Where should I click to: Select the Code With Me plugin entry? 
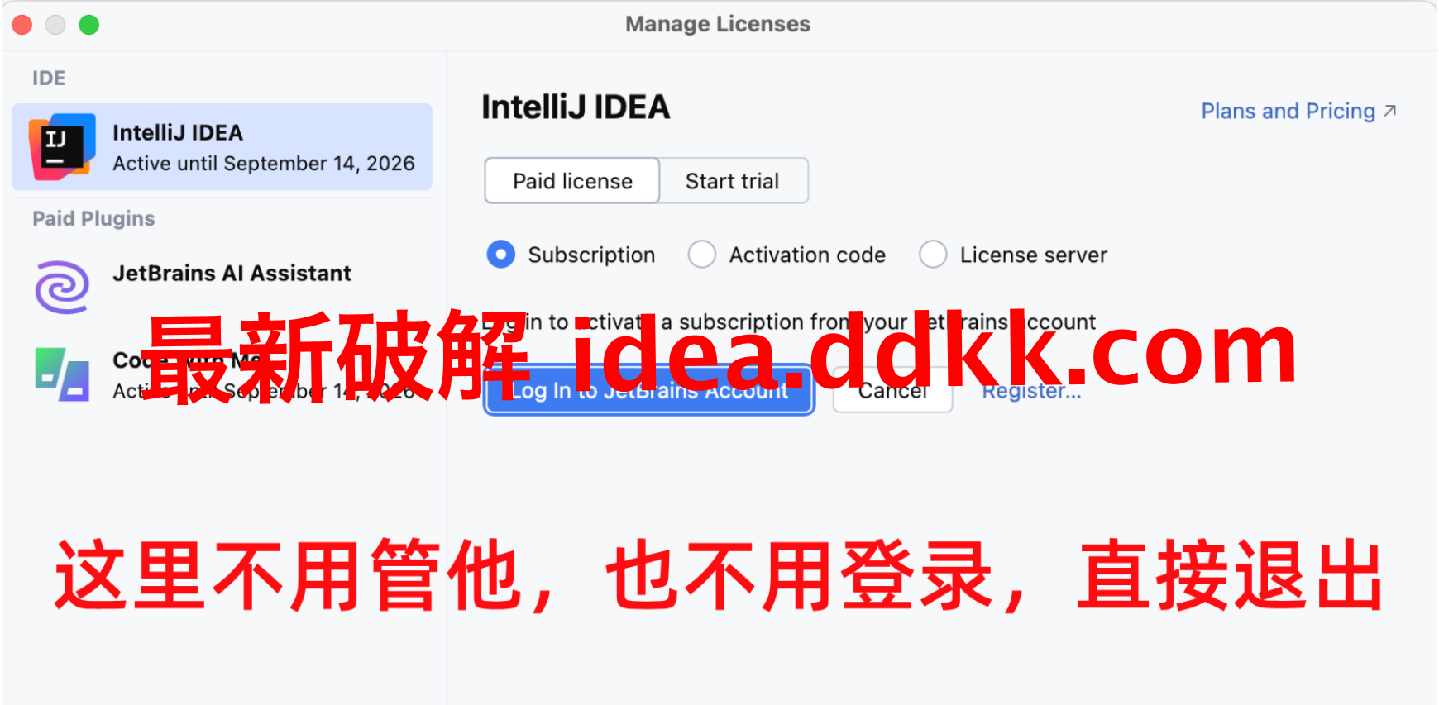coord(222,374)
